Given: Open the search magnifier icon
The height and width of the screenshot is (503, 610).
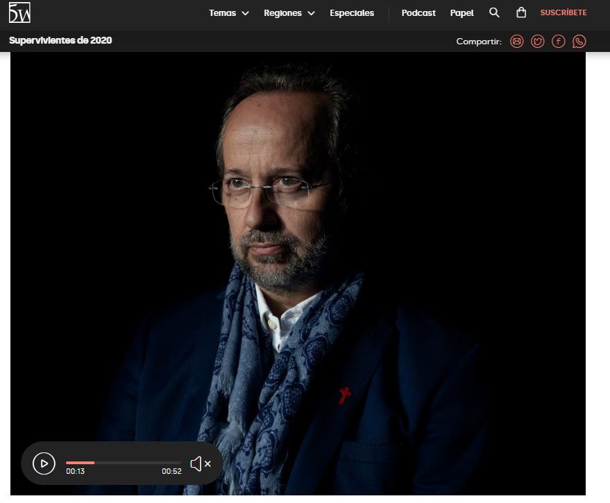Looking at the screenshot, I should point(494,12).
